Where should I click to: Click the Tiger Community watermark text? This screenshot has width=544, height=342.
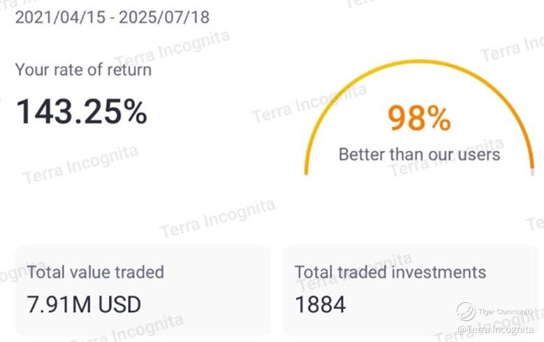[x=506, y=311]
